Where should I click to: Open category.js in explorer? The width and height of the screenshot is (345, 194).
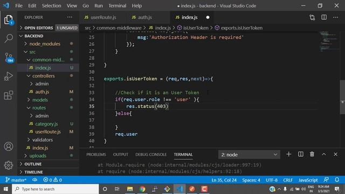(x=48, y=124)
